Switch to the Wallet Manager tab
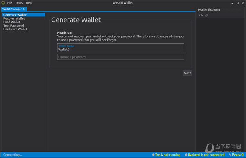This screenshot has height=158, width=246. pyautogui.click(x=12, y=9)
